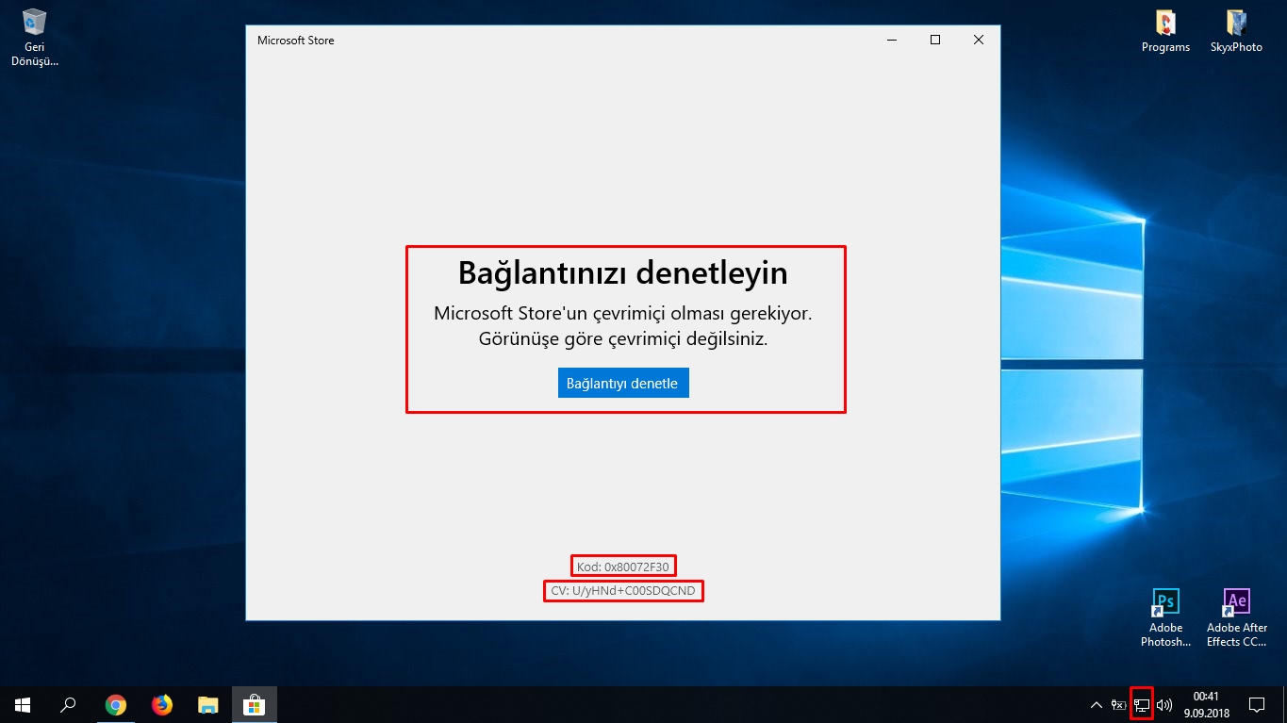Click text "Microsoft Store'un çevrimiçi olması gerekiyor."

point(623,313)
